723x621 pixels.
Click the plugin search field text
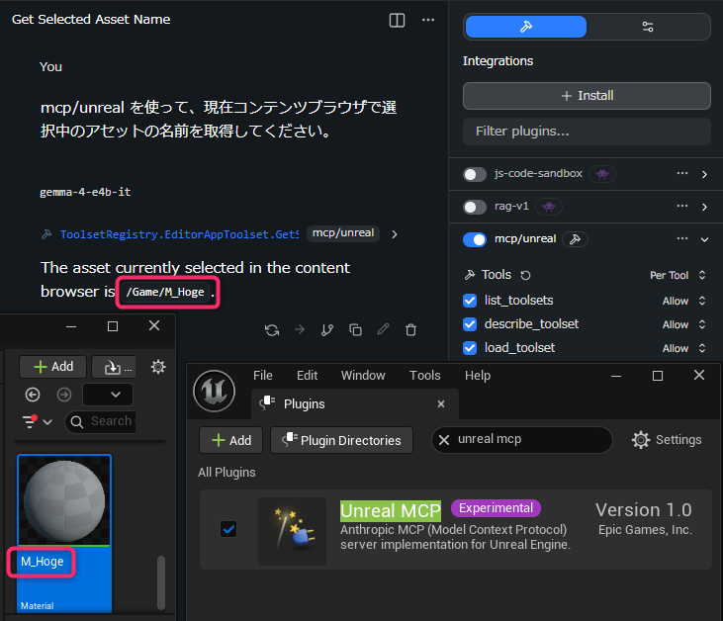[x=490, y=439]
